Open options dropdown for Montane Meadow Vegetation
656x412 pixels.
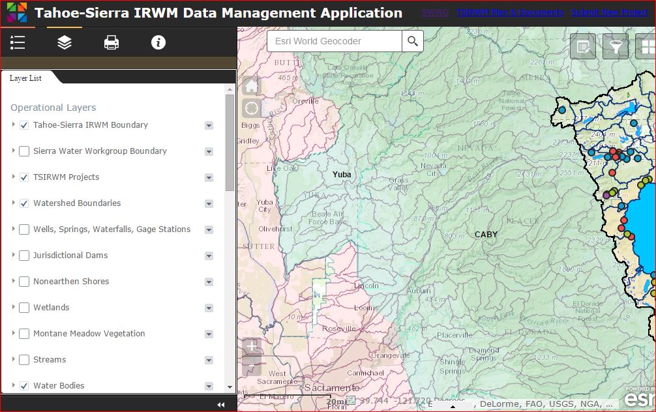(209, 334)
